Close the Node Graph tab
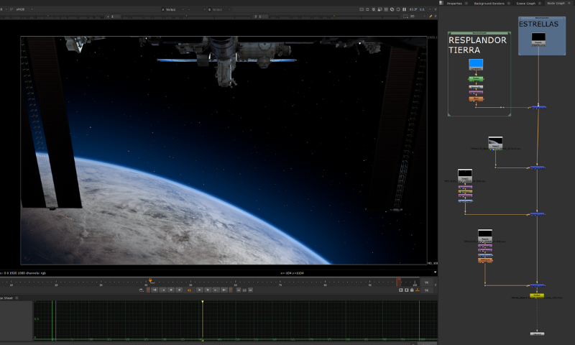Viewport: 575px width, 345px height. (x=569, y=3)
